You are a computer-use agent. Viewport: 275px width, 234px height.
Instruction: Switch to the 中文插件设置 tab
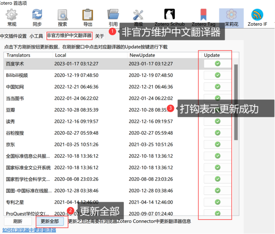tap(13, 36)
